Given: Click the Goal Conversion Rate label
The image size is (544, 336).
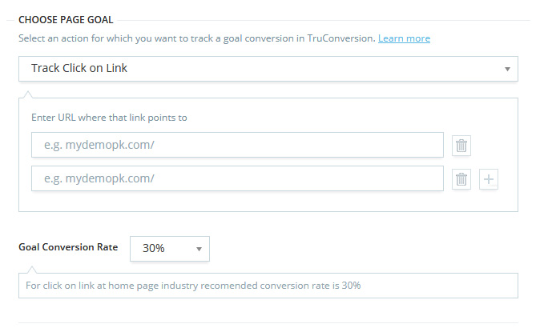Looking at the screenshot, I should click(68, 247).
